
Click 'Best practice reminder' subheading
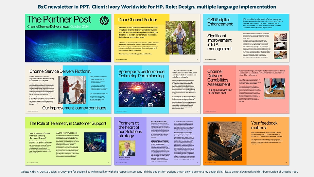(x=98, y=77)
